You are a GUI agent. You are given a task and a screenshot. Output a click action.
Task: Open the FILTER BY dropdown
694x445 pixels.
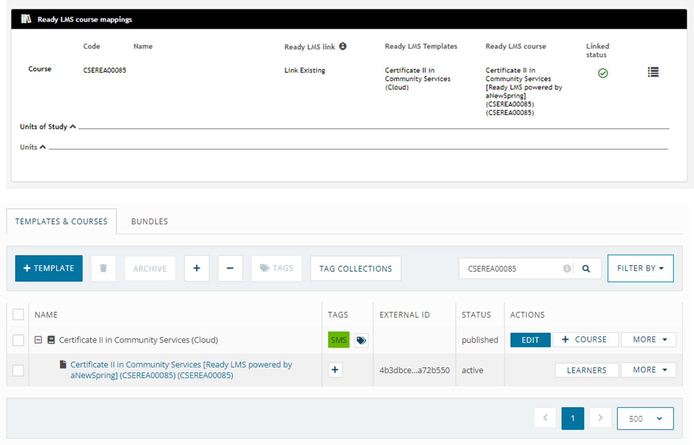(640, 268)
